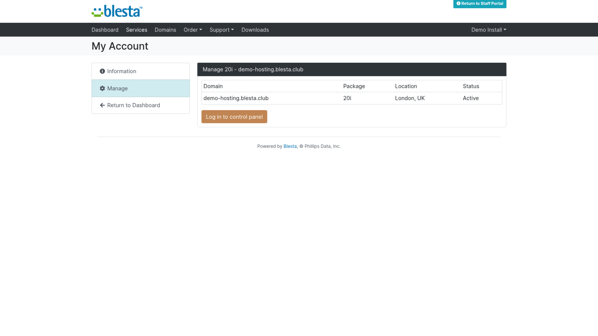Screen dimensions: 598x336
Task: Open the Dashboard nav item
Action: pos(105,30)
